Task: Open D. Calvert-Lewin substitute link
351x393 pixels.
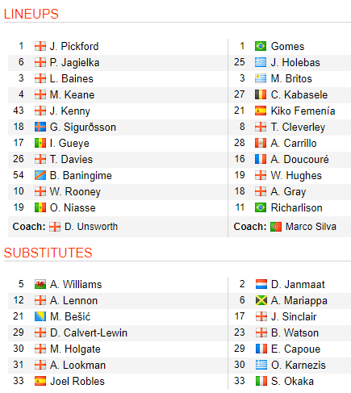Action: (89, 332)
